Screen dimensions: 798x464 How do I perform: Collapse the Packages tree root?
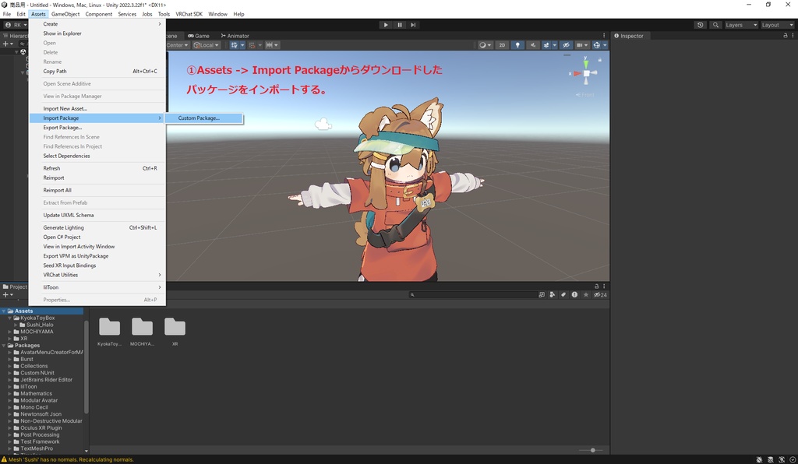click(4, 346)
